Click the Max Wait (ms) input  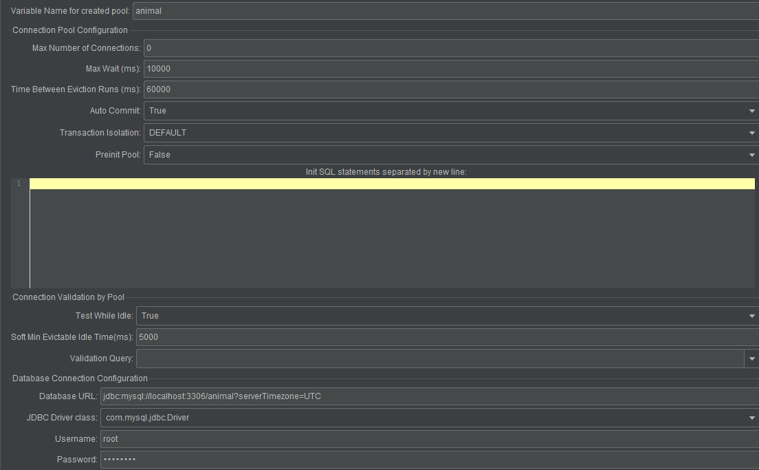click(451, 69)
